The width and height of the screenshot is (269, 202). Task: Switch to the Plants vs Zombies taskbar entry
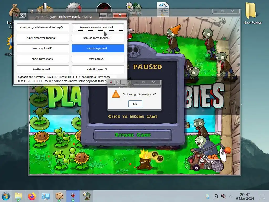click(x=87, y=196)
